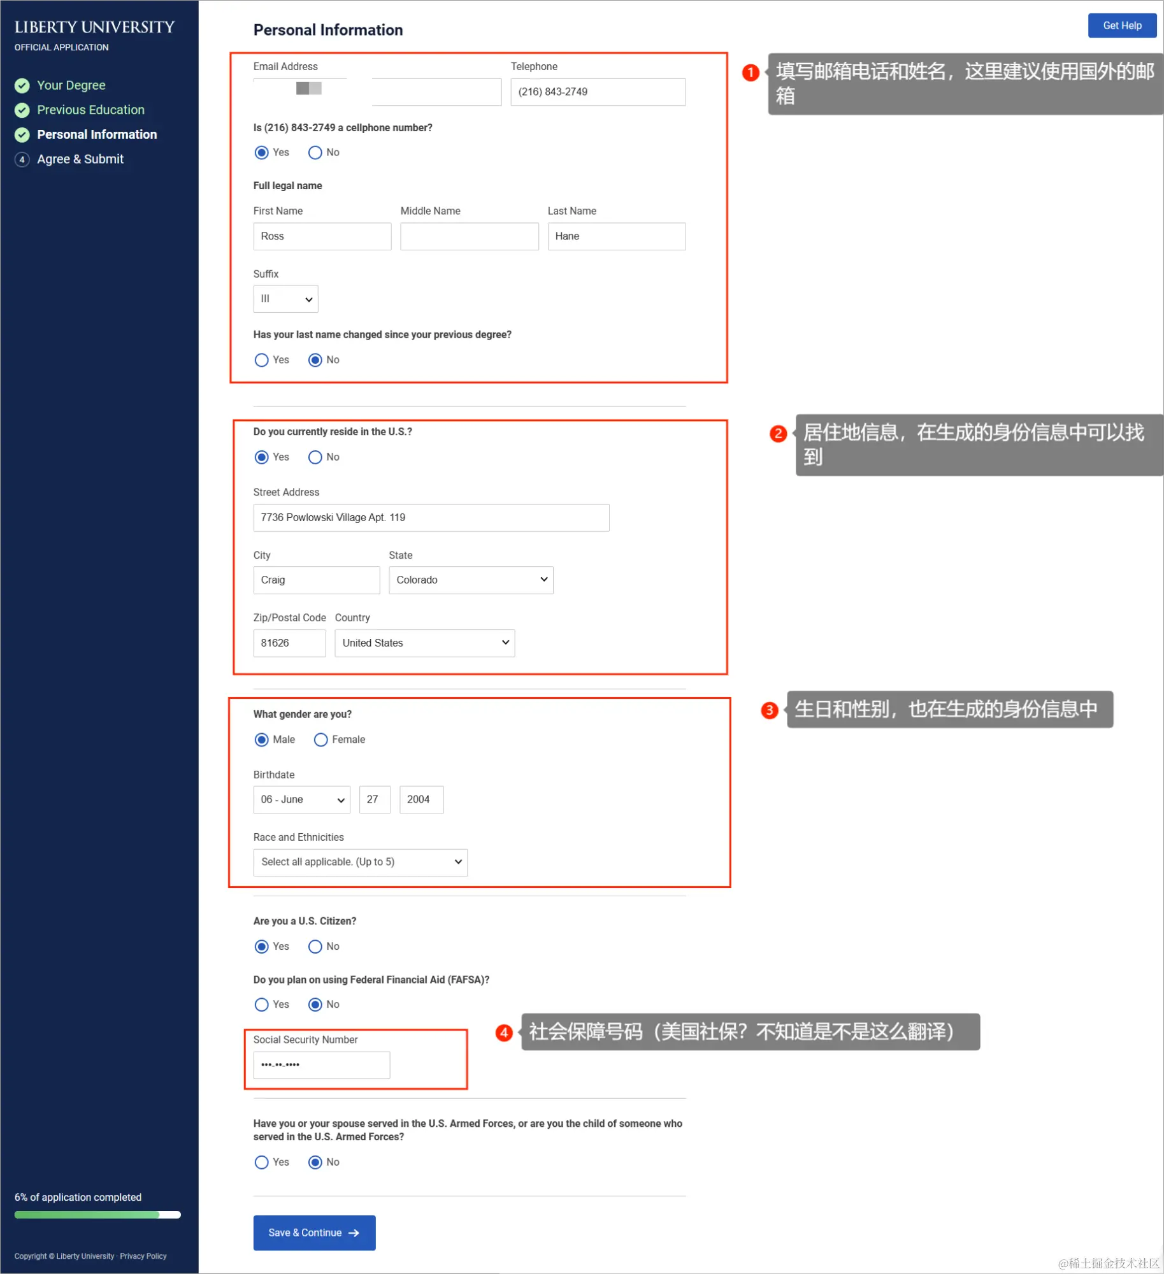This screenshot has height=1274, width=1164.
Task: Click the checkmark beside Personal Information
Action: pos(22,134)
